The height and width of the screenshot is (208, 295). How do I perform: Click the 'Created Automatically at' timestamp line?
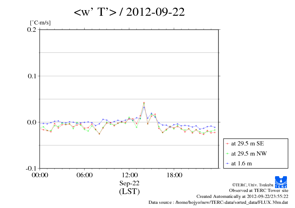click(x=242, y=196)
